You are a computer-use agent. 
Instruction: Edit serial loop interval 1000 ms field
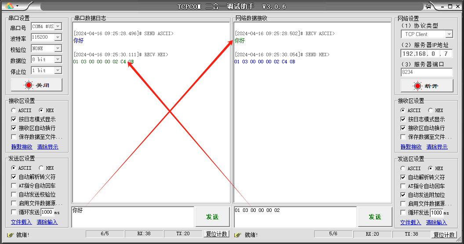click(x=47, y=212)
